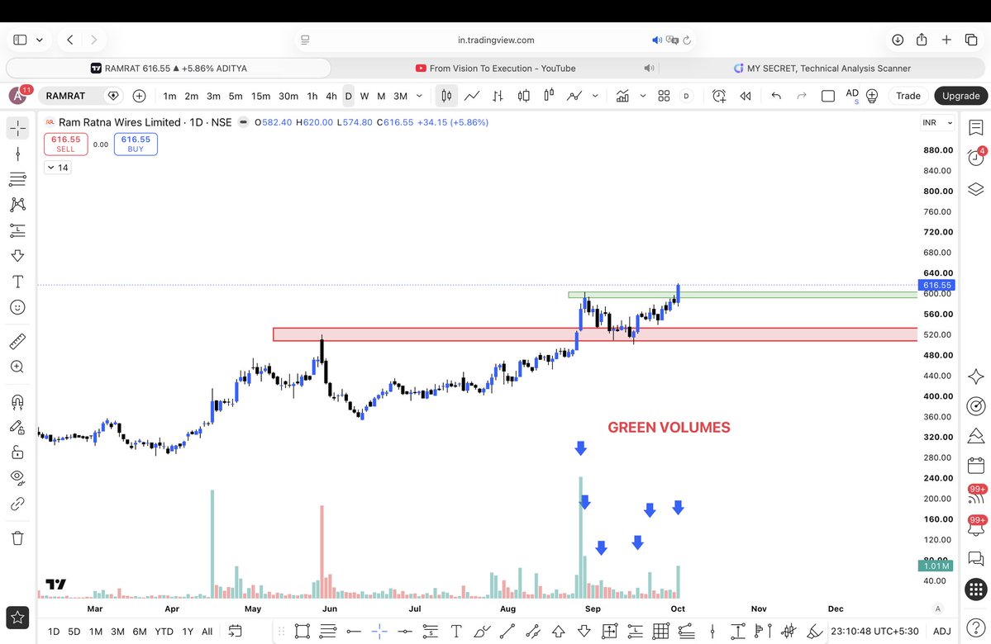Click the Trade button
Viewport: 991px width, 644px height.
[x=908, y=96]
